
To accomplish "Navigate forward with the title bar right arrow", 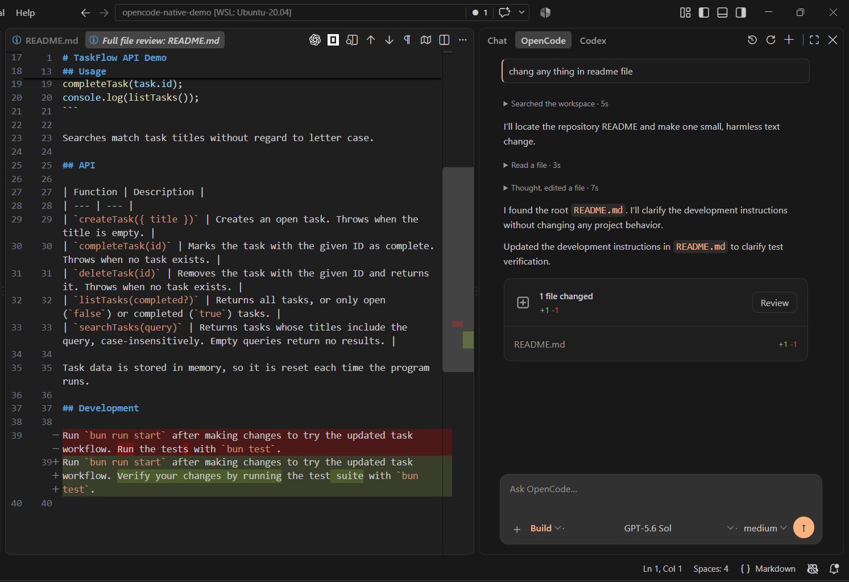I will pyautogui.click(x=104, y=13).
